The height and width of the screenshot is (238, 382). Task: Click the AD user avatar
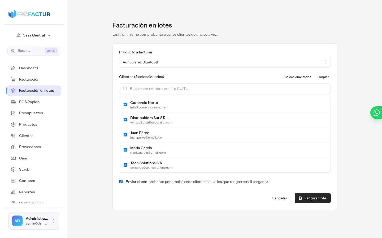17,221
